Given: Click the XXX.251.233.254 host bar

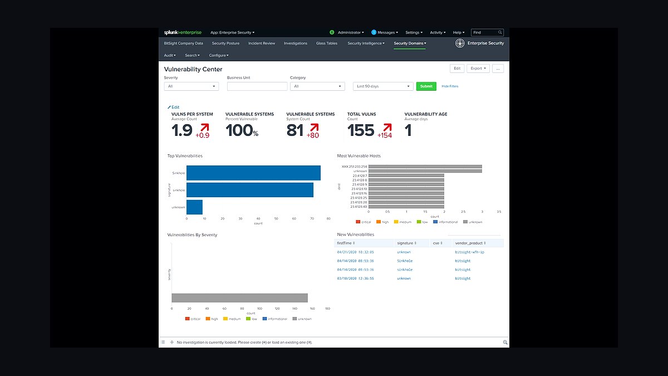Looking at the screenshot, I should (425, 166).
